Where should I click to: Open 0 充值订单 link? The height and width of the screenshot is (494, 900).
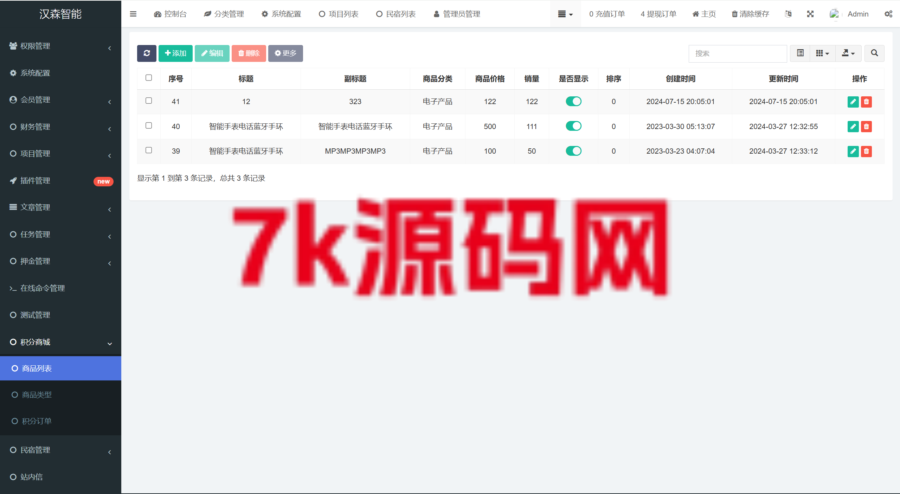point(607,14)
